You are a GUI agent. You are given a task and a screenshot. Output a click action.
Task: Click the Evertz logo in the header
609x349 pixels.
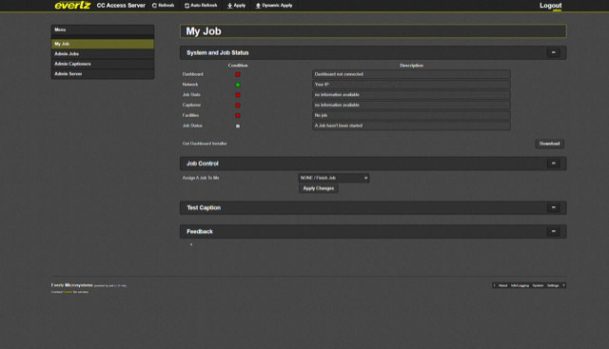(72, 6)
